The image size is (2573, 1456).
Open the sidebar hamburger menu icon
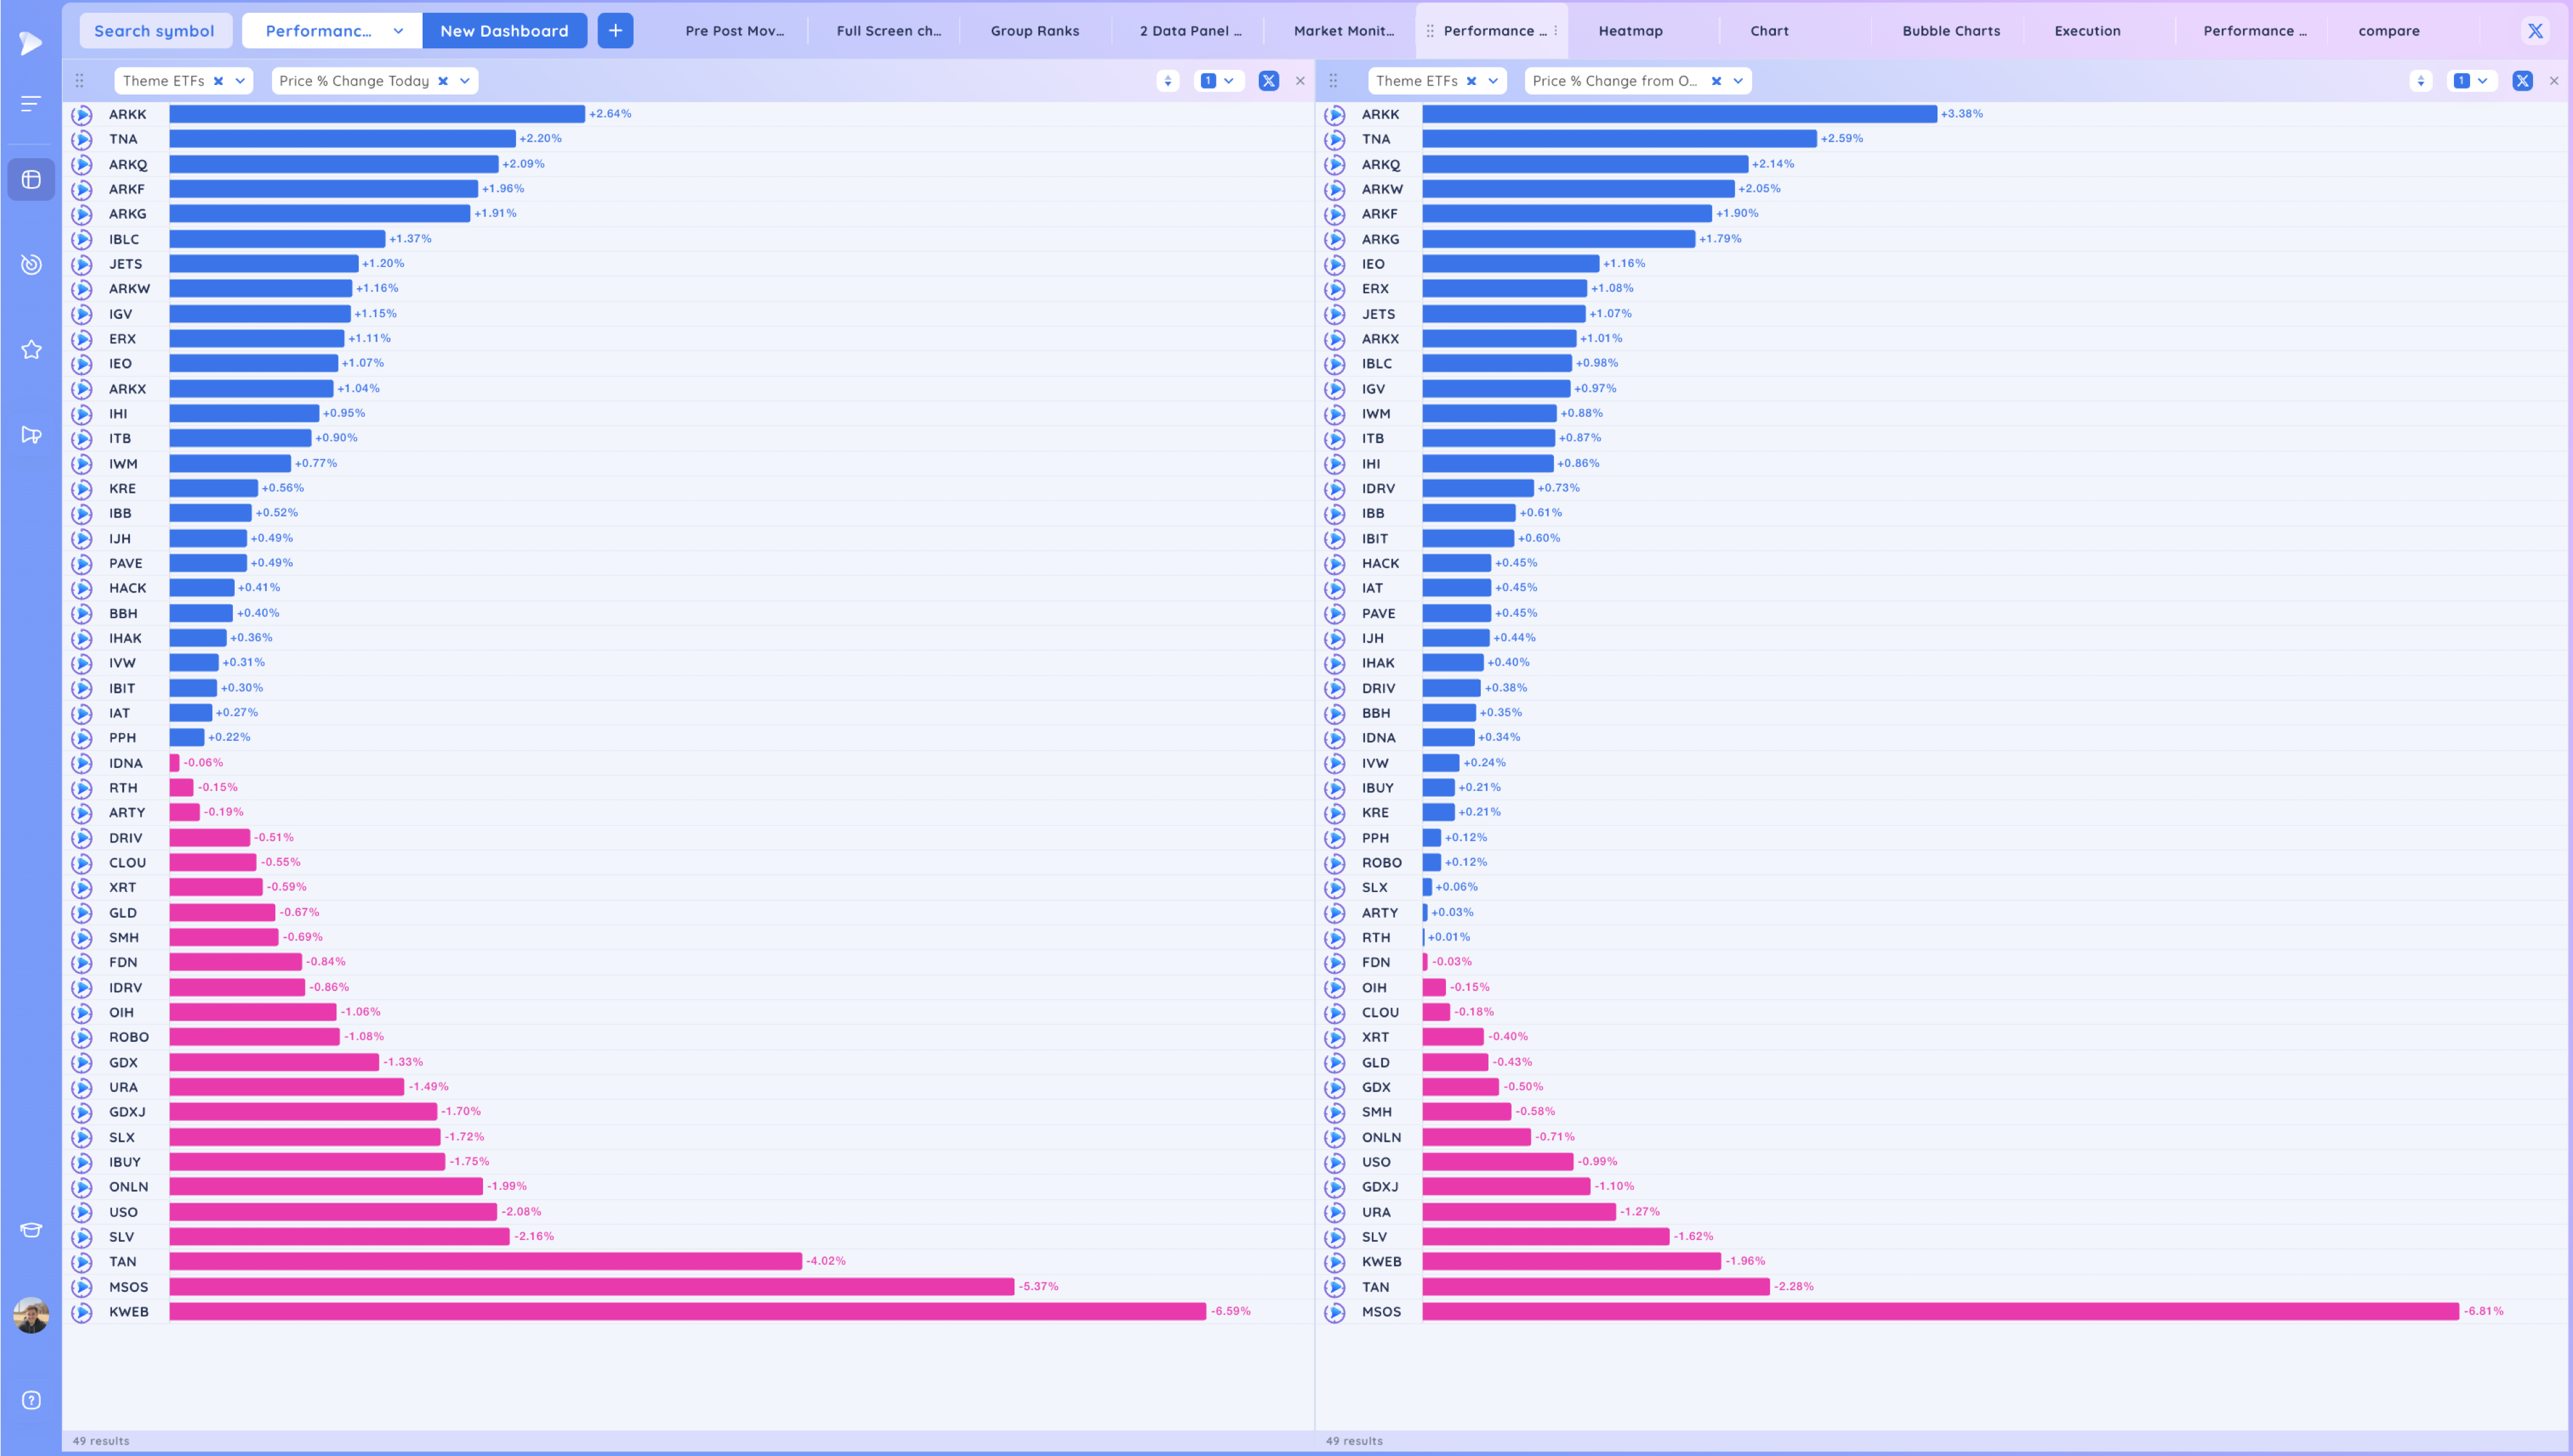pos(31,104)
